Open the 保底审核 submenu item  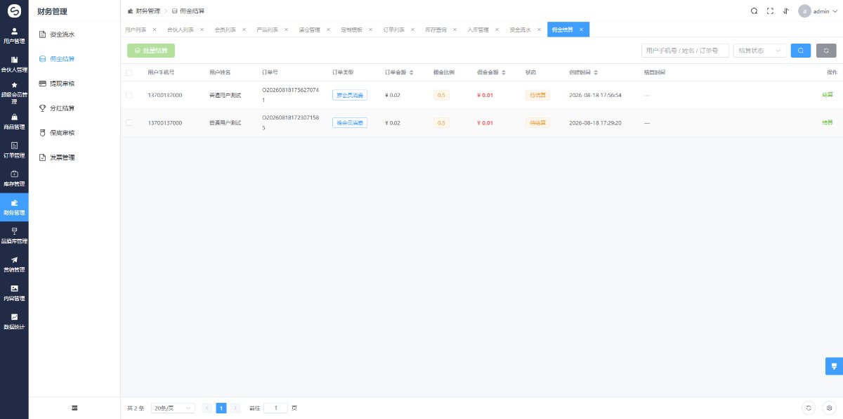(x=74, y=133)
